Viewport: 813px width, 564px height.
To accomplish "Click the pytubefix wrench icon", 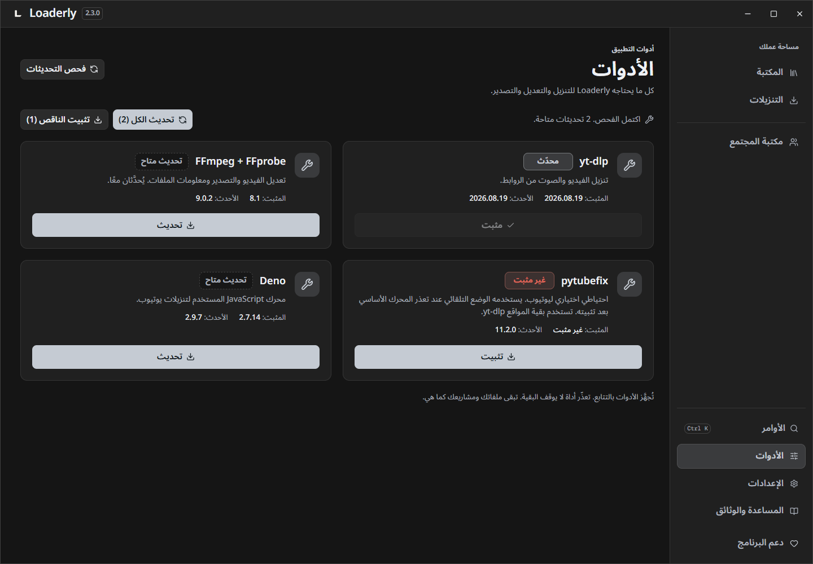I will point(630,284).
